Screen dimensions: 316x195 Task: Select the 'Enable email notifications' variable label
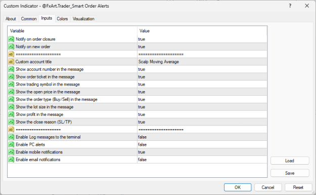38,160
